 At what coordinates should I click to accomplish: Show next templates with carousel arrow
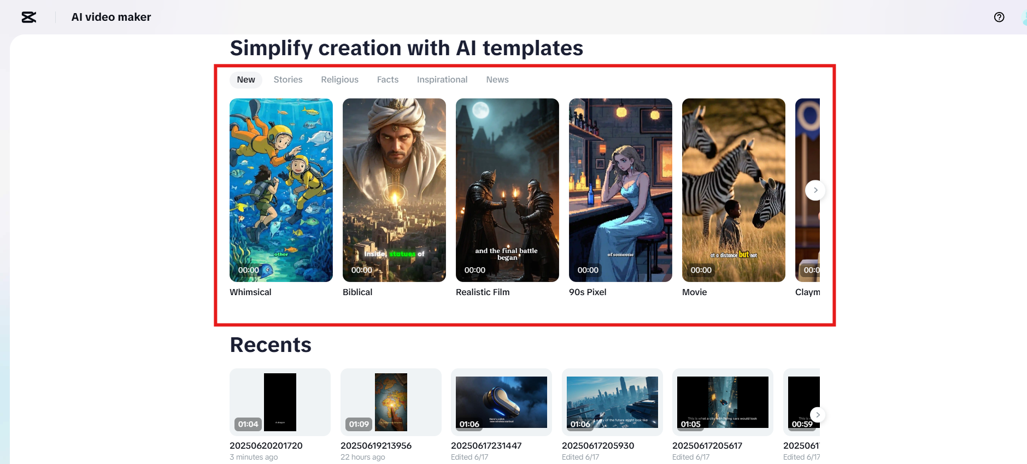815,190
